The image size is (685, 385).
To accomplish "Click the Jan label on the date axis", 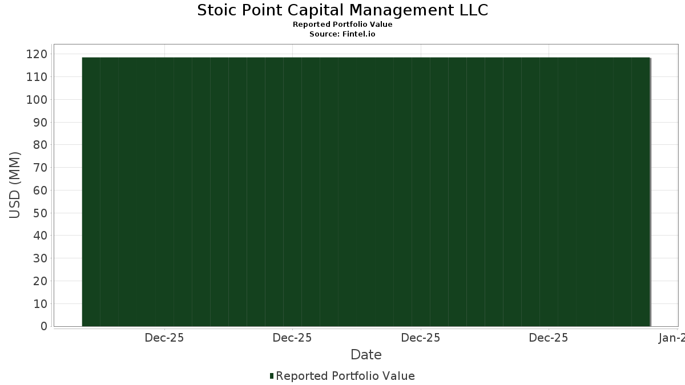I will [x=671, y=338].
